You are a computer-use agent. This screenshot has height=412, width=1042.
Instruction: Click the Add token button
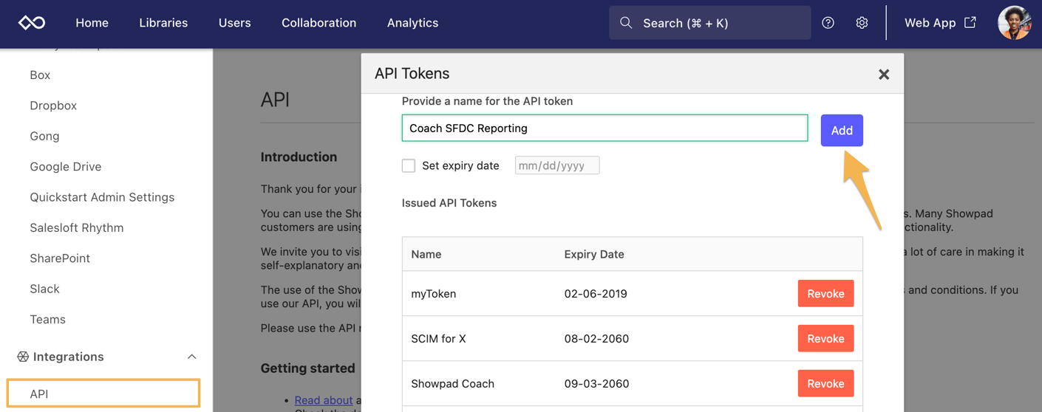click(x=842, y=130)
